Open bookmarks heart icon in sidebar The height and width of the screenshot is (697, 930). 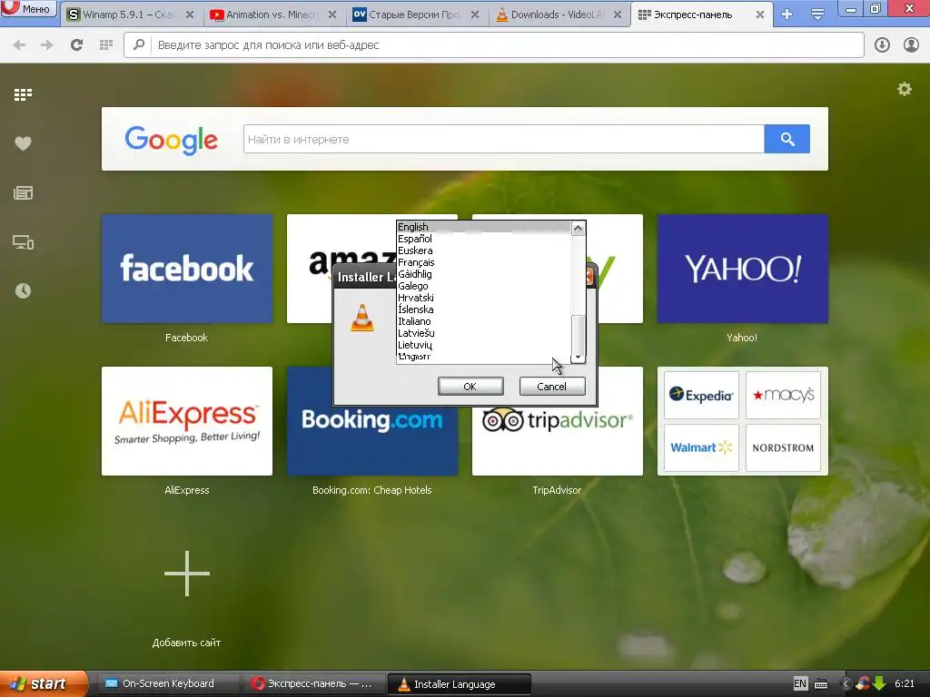point(23,143)
